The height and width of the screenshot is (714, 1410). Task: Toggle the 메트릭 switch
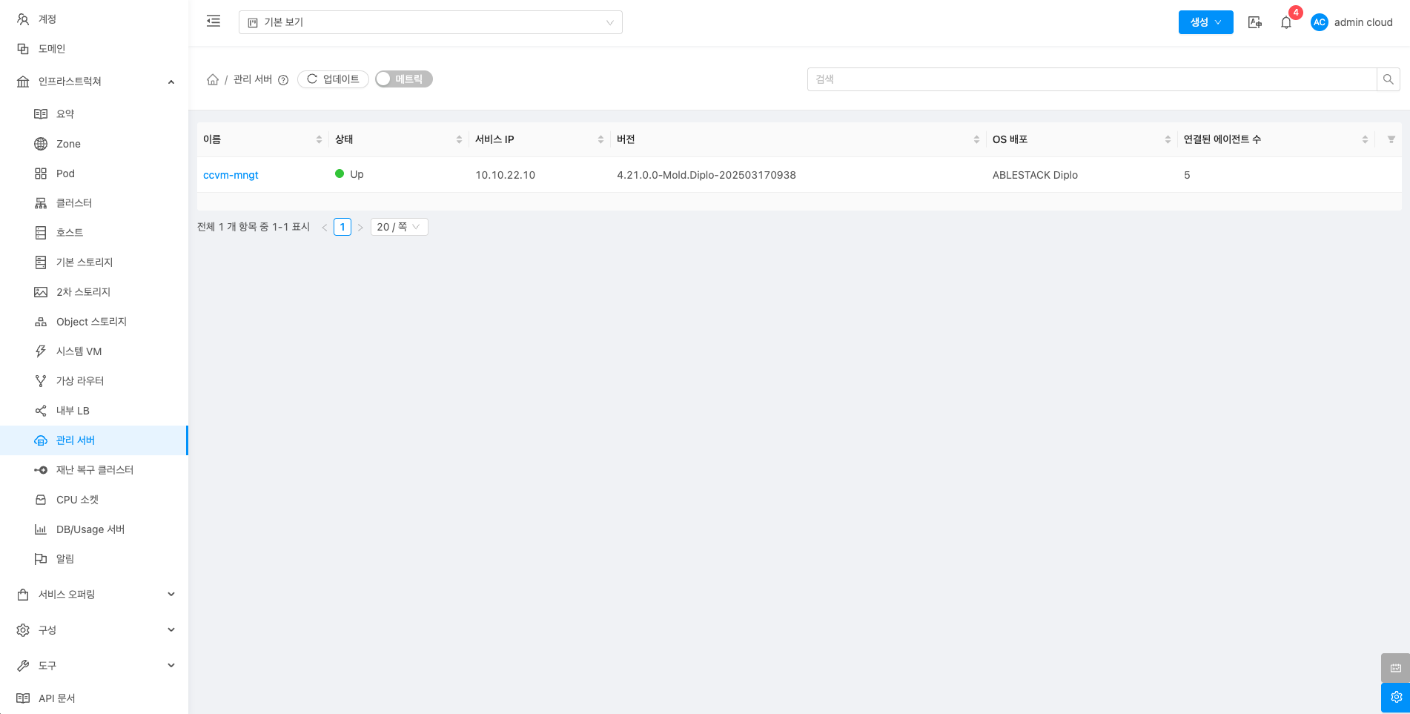point(403,79)
